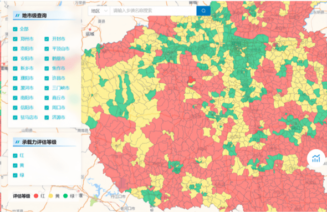Click the small bright red map region

[191, 79]
